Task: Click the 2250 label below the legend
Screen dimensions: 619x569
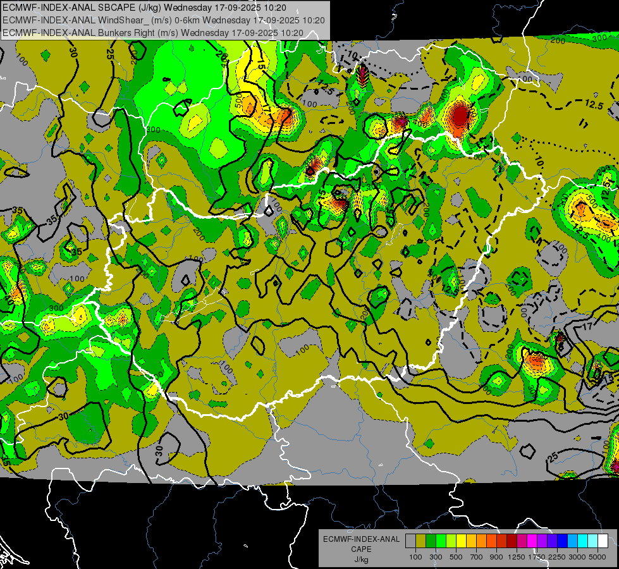Action: [x=557, y=556]
